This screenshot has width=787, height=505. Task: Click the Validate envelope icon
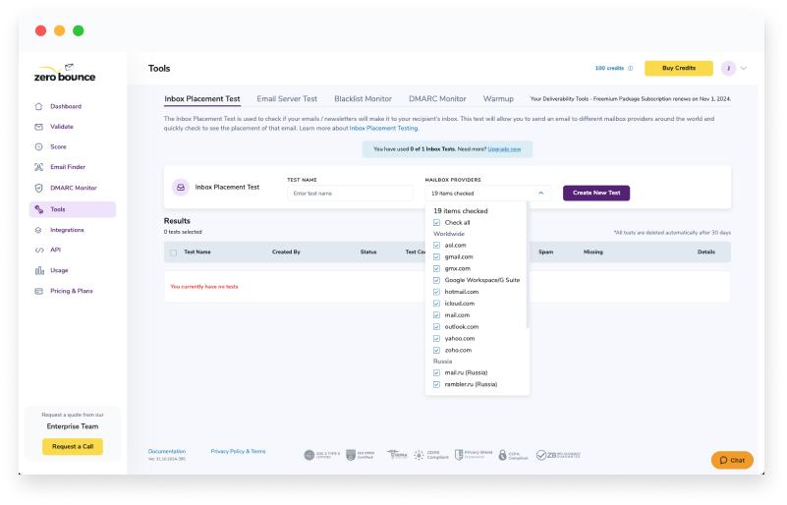pyautogui.click(x=38, y=127)
